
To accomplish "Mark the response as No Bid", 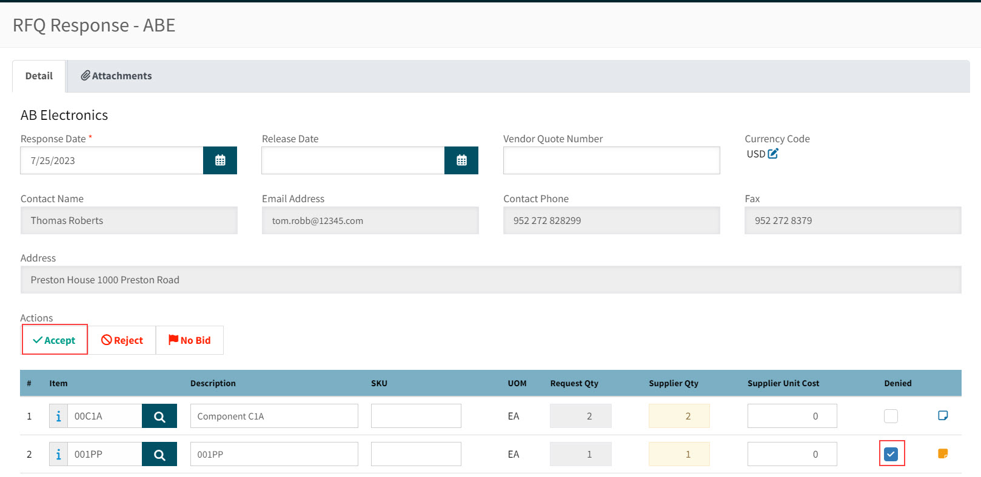I will [190, 340].
